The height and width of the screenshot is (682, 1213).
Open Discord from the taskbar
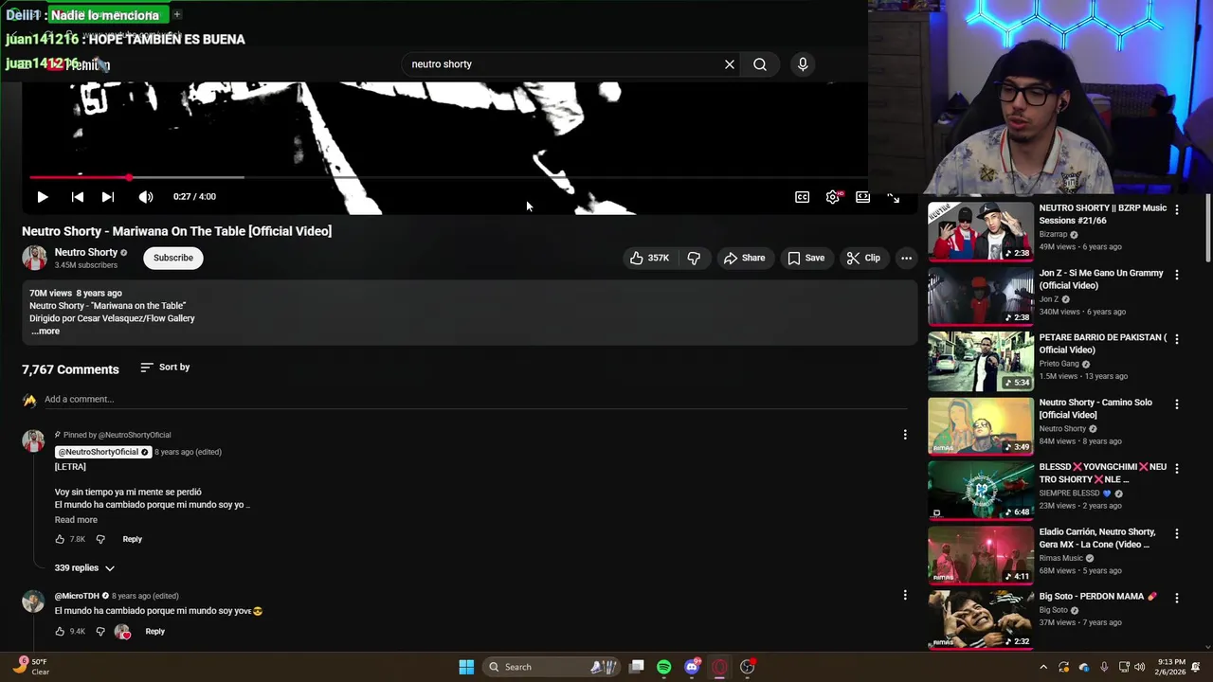pyautogui.click(x=692, y=667)
